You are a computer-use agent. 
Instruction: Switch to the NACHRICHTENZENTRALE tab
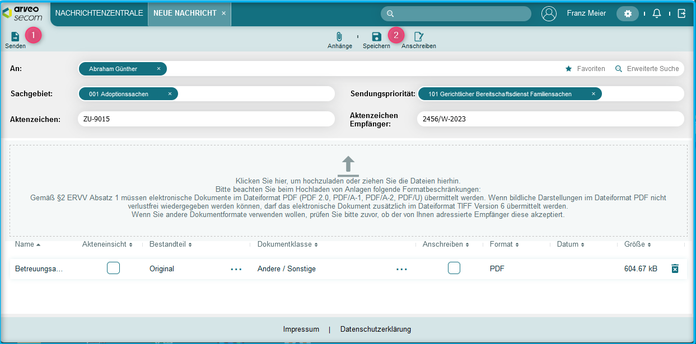(x=99, y=13)
